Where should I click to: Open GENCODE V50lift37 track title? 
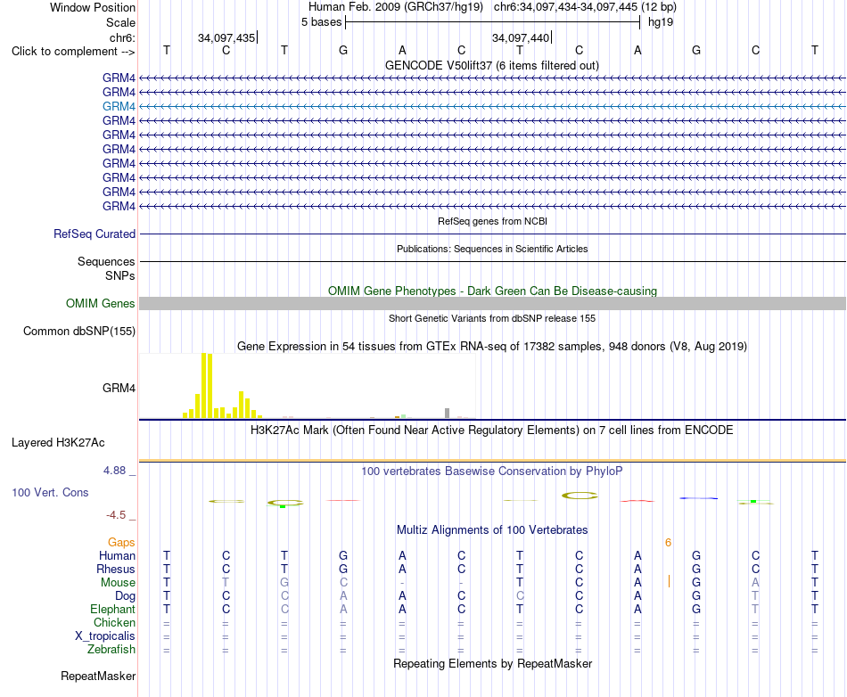click(491, 65)
